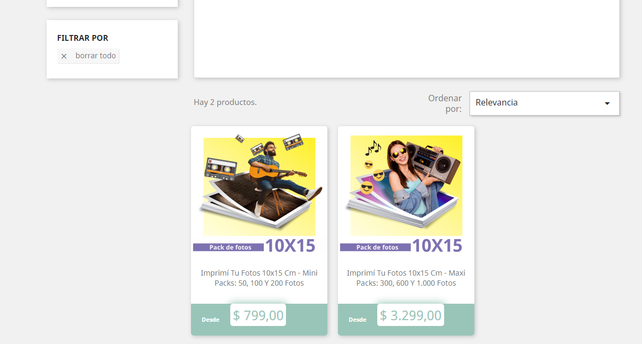Open Imprimí Tu Fotos 10x15 Cm Mini Packs link
642x344 pixels.
pos(259,278)
